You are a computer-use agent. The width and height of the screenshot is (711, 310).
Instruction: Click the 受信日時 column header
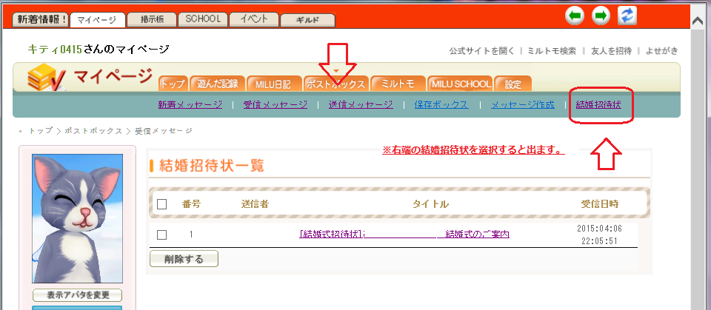coord(599,204)
